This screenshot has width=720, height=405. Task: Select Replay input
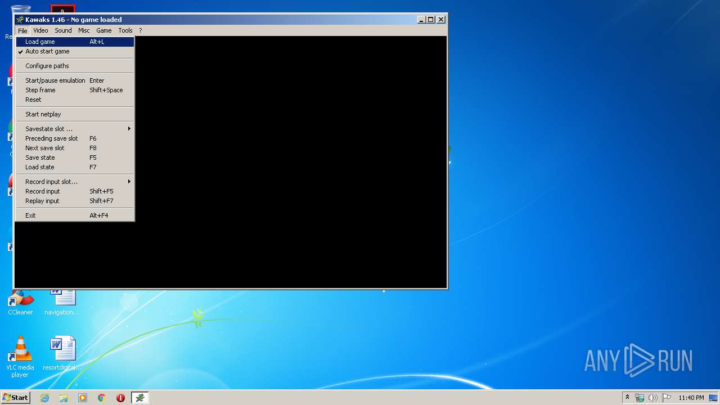[75, 201]
